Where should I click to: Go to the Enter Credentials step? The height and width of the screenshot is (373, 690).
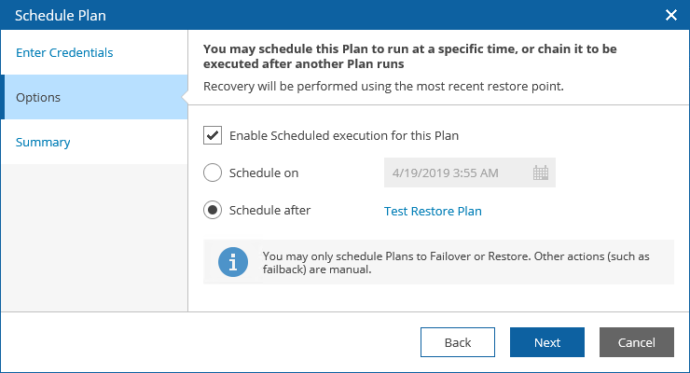coord(64,52)
